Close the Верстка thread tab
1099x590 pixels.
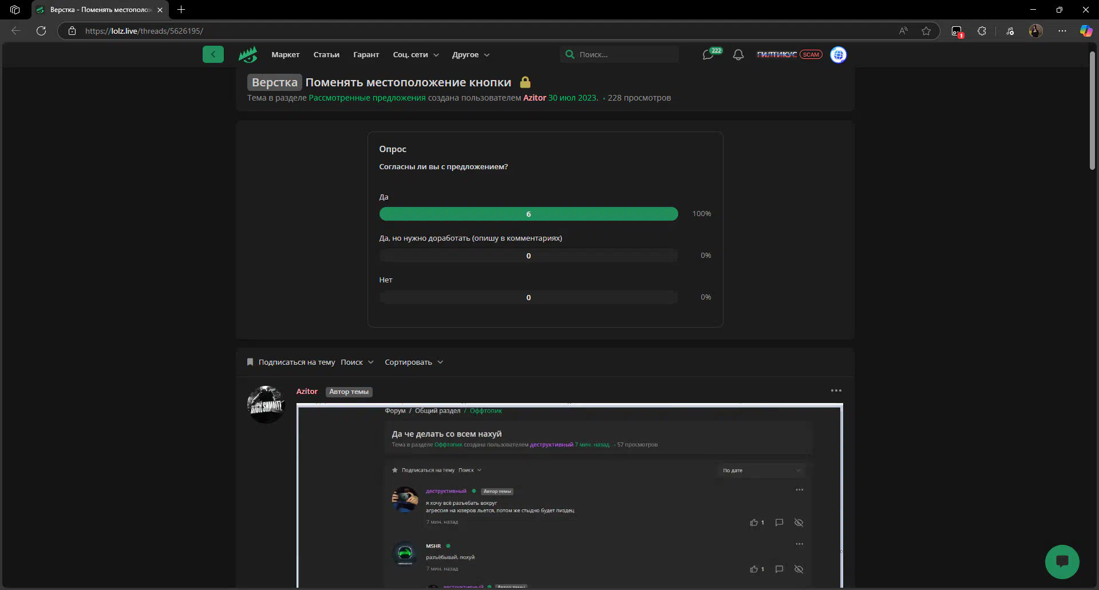tap(160, 10)
